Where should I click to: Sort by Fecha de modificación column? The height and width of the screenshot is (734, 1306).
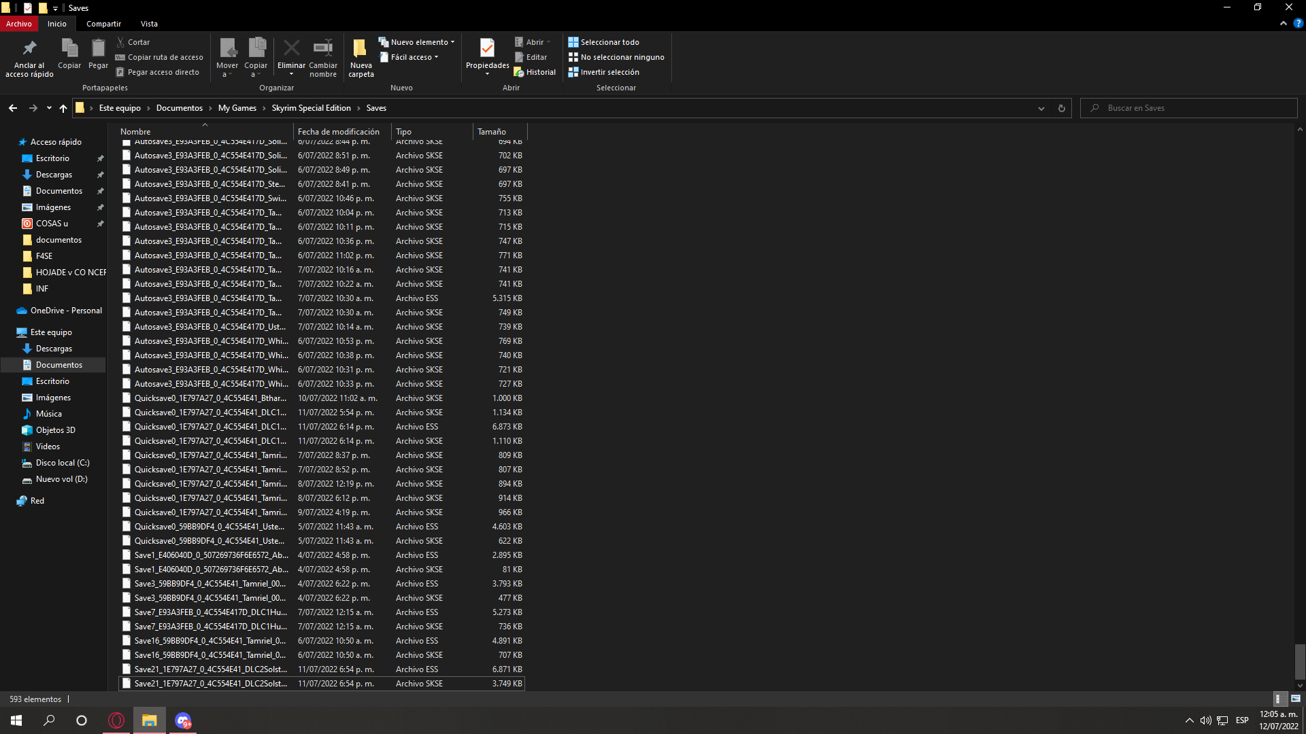342,132
